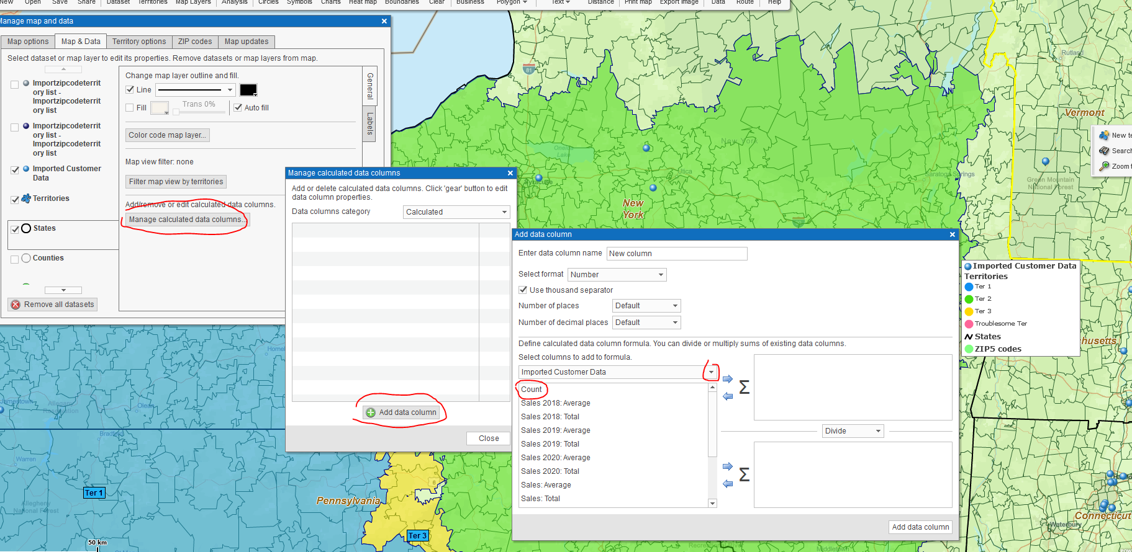The height and width of the screenshot is (552, 1132).
Task: Switch to the ZIP codes tab
Action: [x=195, y=42]
